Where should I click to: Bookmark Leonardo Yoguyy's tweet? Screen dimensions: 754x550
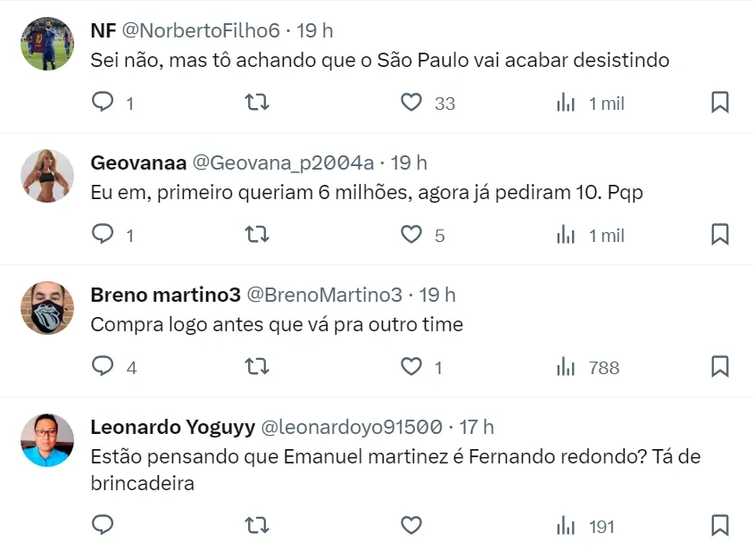click(x=719, y=526)
